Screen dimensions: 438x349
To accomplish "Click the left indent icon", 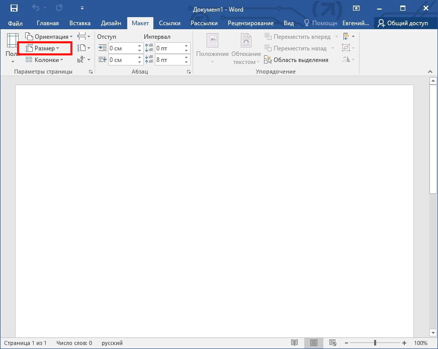I will [x=103, y=48].
